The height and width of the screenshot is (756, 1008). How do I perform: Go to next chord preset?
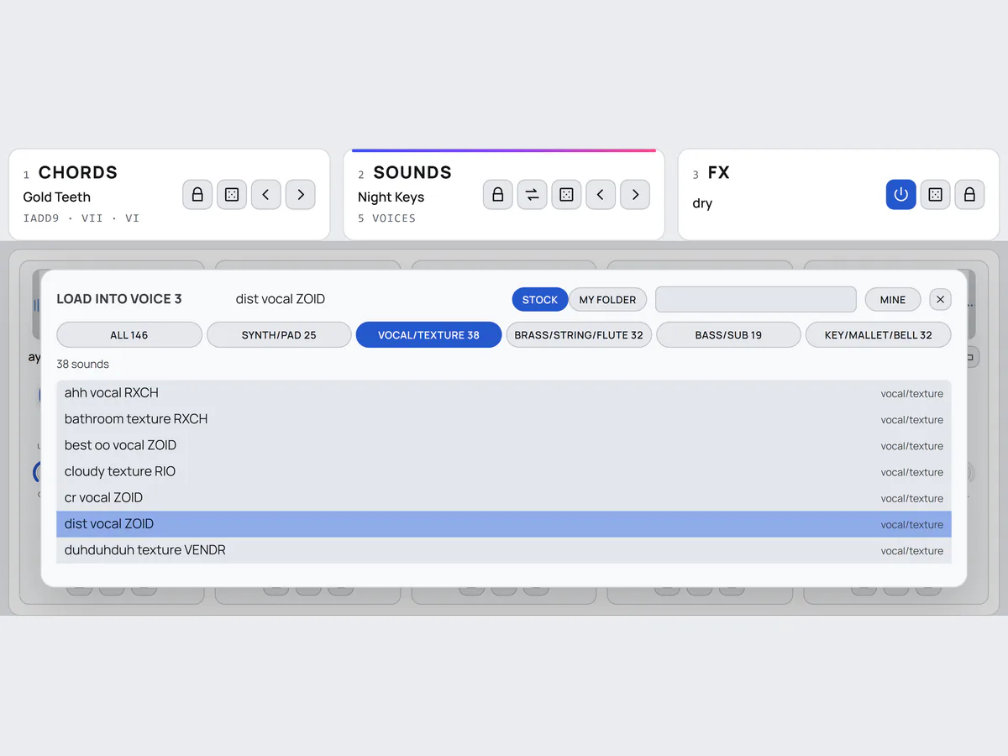[x=301, y=195]
